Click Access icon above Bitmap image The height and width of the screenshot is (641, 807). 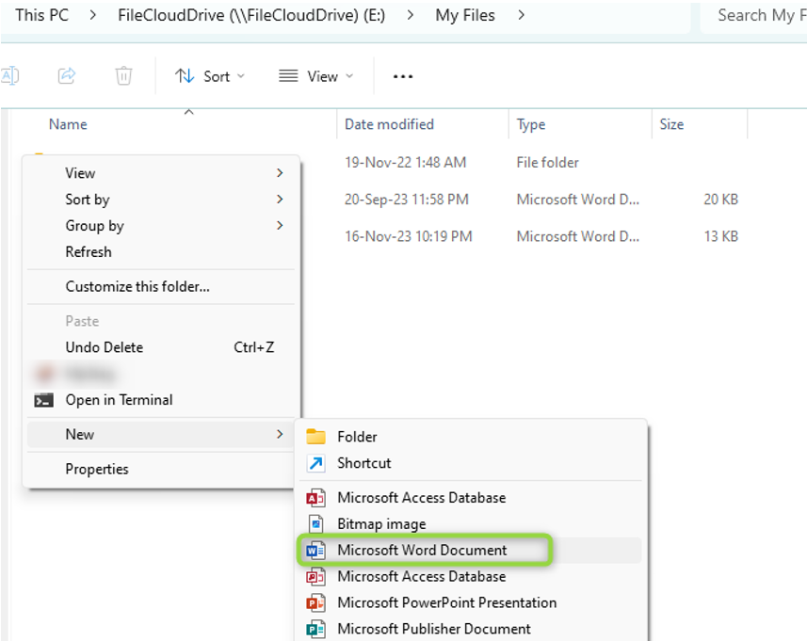pos(315,498)
